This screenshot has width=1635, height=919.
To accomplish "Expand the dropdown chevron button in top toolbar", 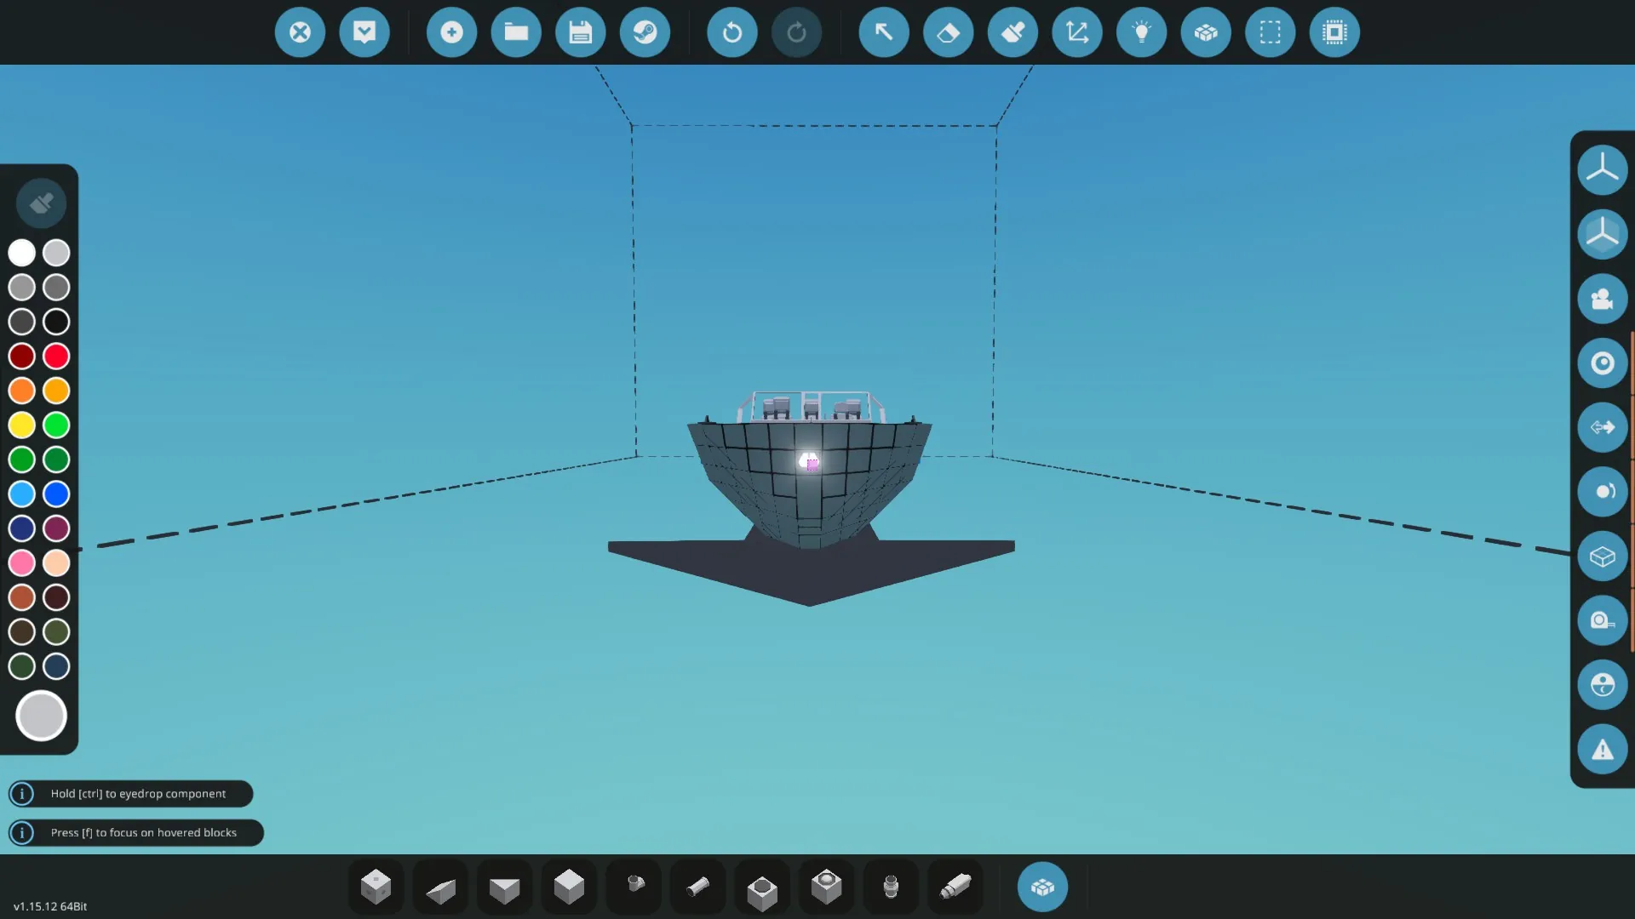I will click(x=364, y=32).
